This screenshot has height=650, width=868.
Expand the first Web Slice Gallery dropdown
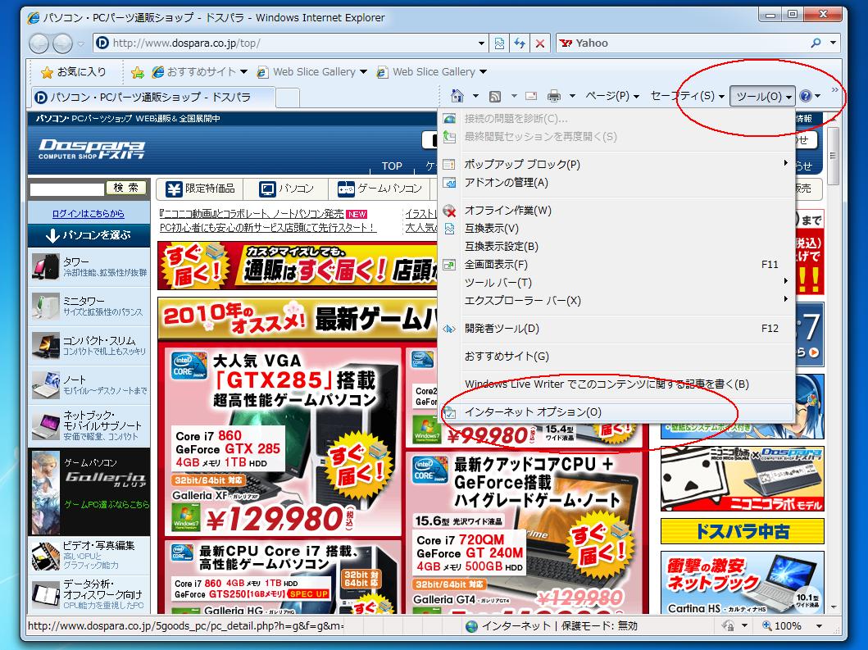click(x=363, y=72)
